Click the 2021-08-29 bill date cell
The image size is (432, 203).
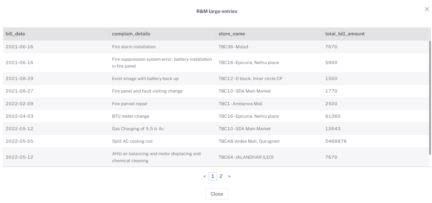[x=20, y=79]
